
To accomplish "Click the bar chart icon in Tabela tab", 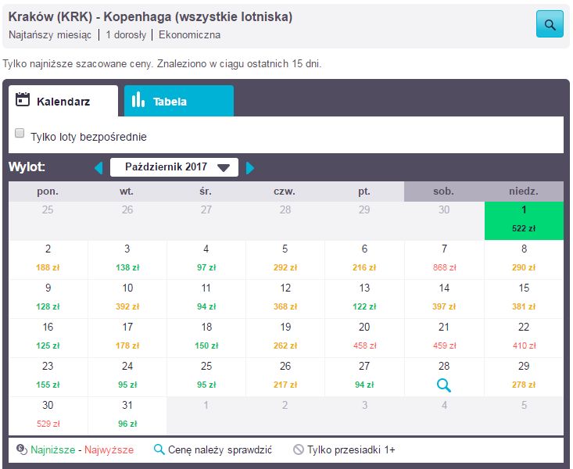I will (138, 100).
